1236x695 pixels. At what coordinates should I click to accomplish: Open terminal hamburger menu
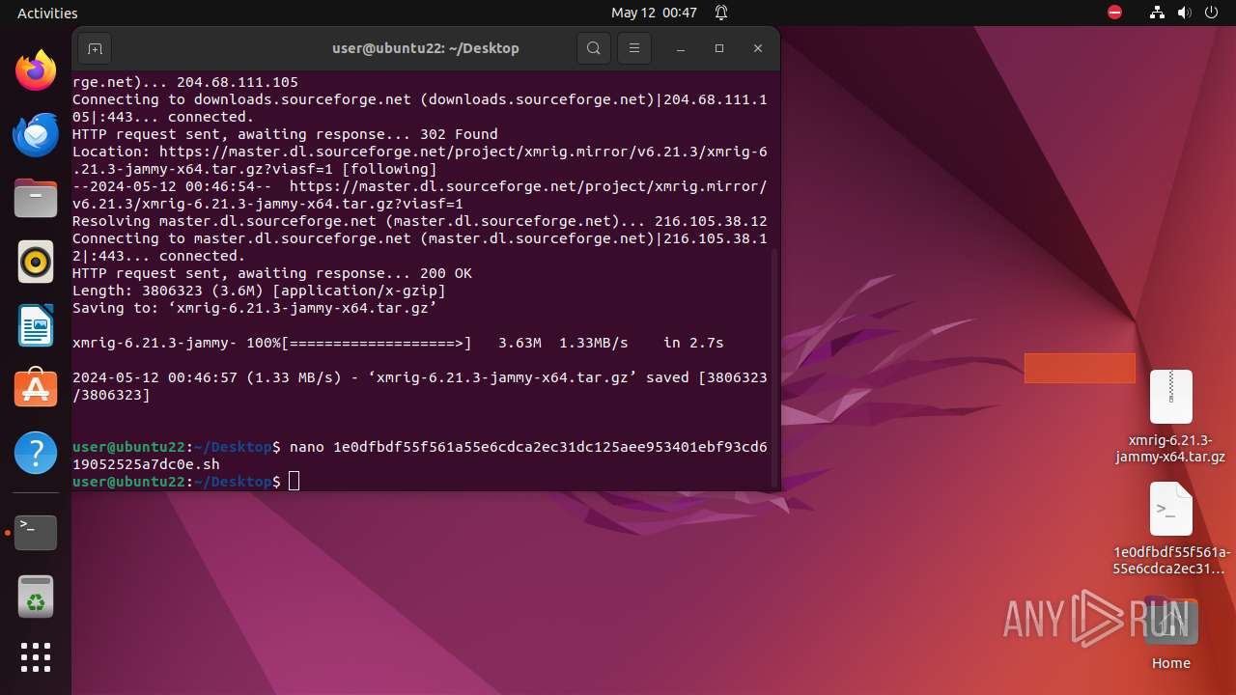[x=634, y=48]
